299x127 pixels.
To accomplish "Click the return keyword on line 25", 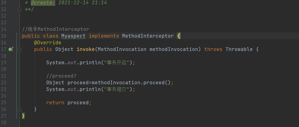I will (55, 102).
